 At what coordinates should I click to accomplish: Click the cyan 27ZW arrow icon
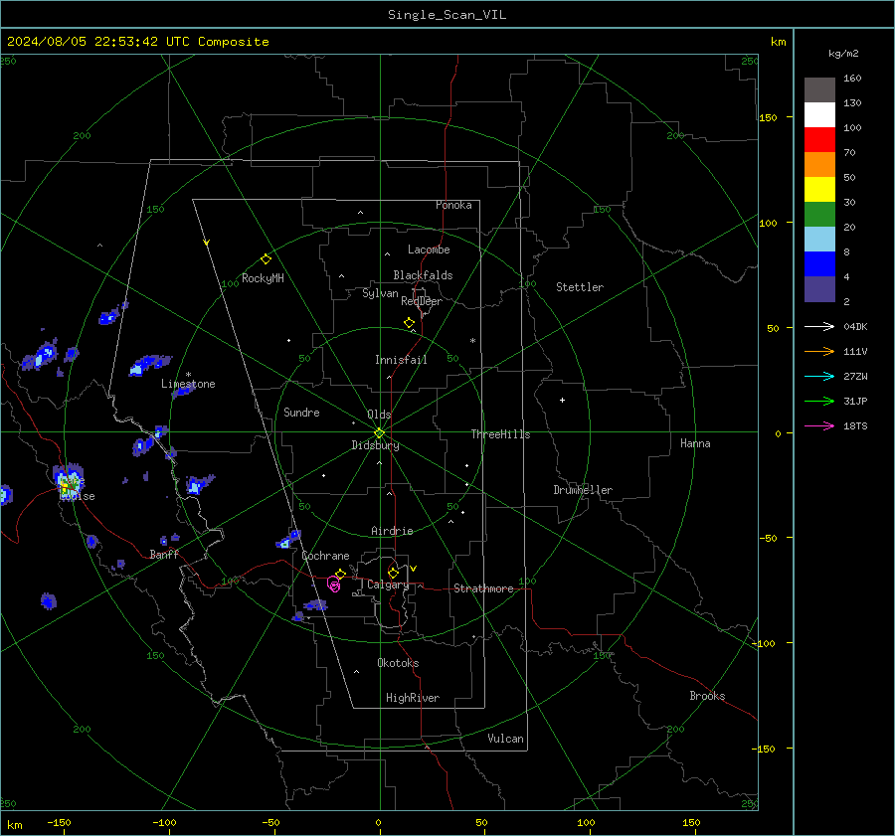[x=819, y=376]
